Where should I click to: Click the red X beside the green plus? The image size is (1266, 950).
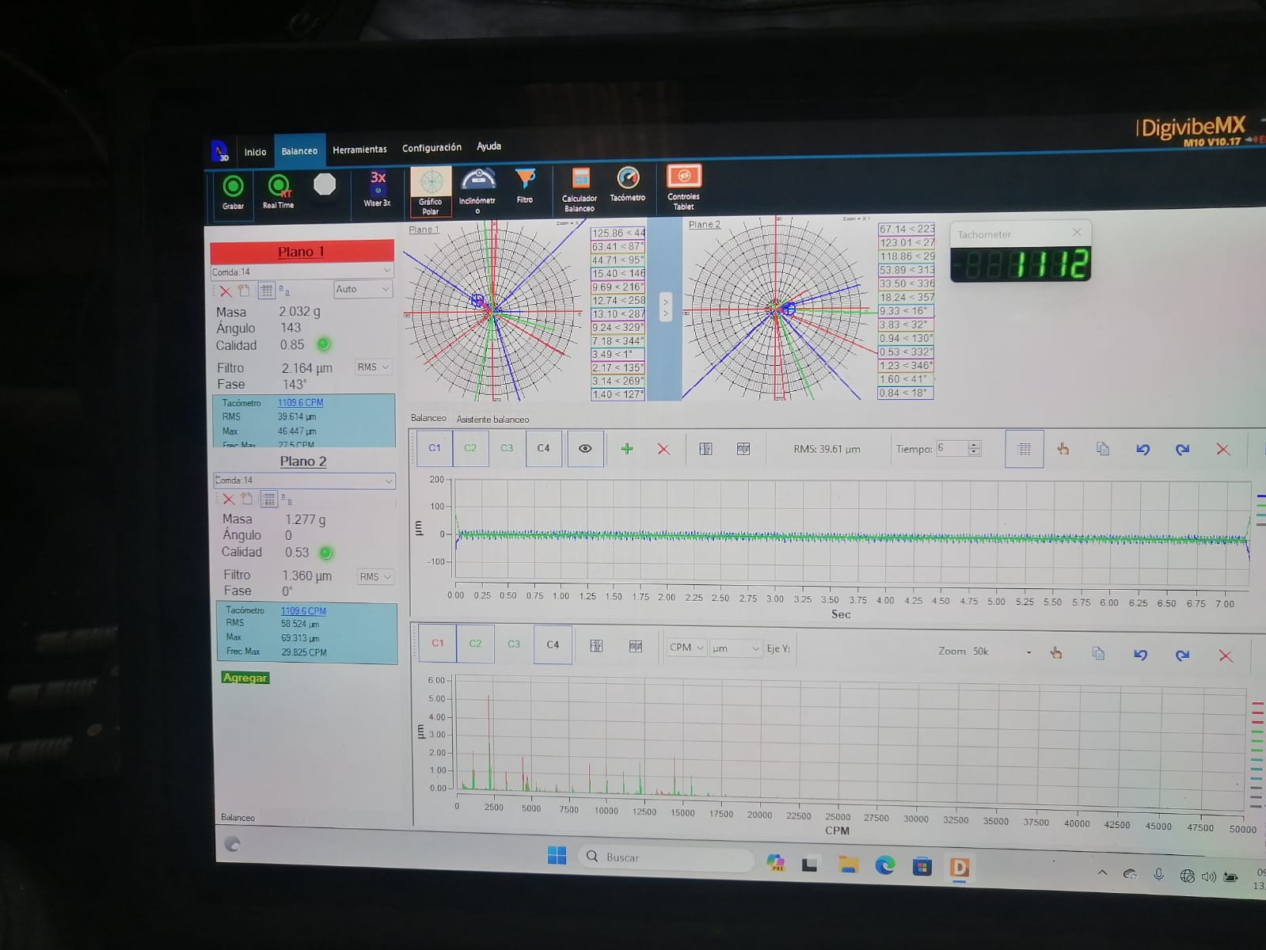point(663,449)
